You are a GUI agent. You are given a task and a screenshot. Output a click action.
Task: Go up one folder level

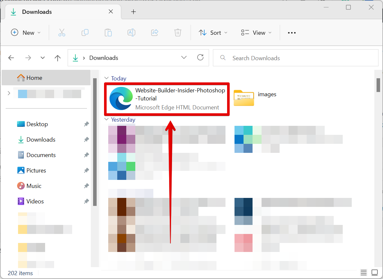pos(58,58)
